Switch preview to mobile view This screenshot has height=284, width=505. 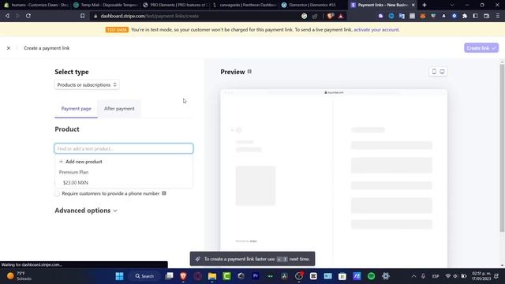[434, 72]
